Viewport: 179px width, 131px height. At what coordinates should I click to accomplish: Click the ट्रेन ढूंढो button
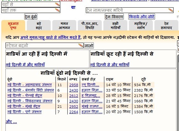[31, 17]
